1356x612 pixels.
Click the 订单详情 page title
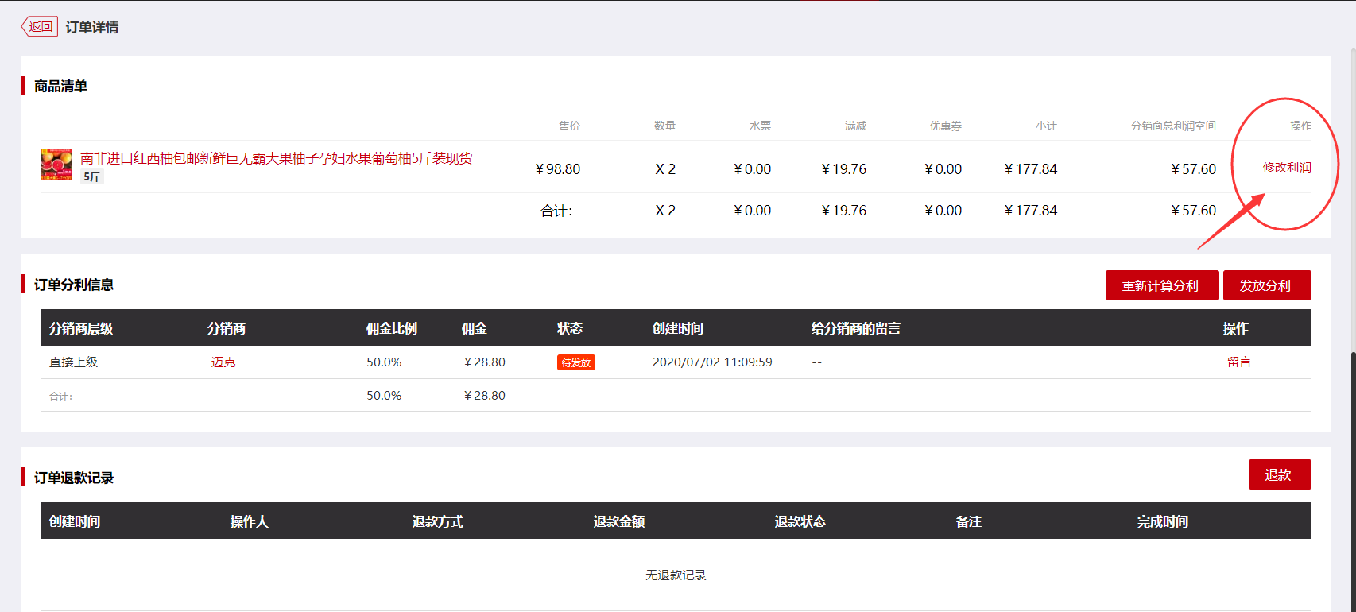tap(92, 27)
